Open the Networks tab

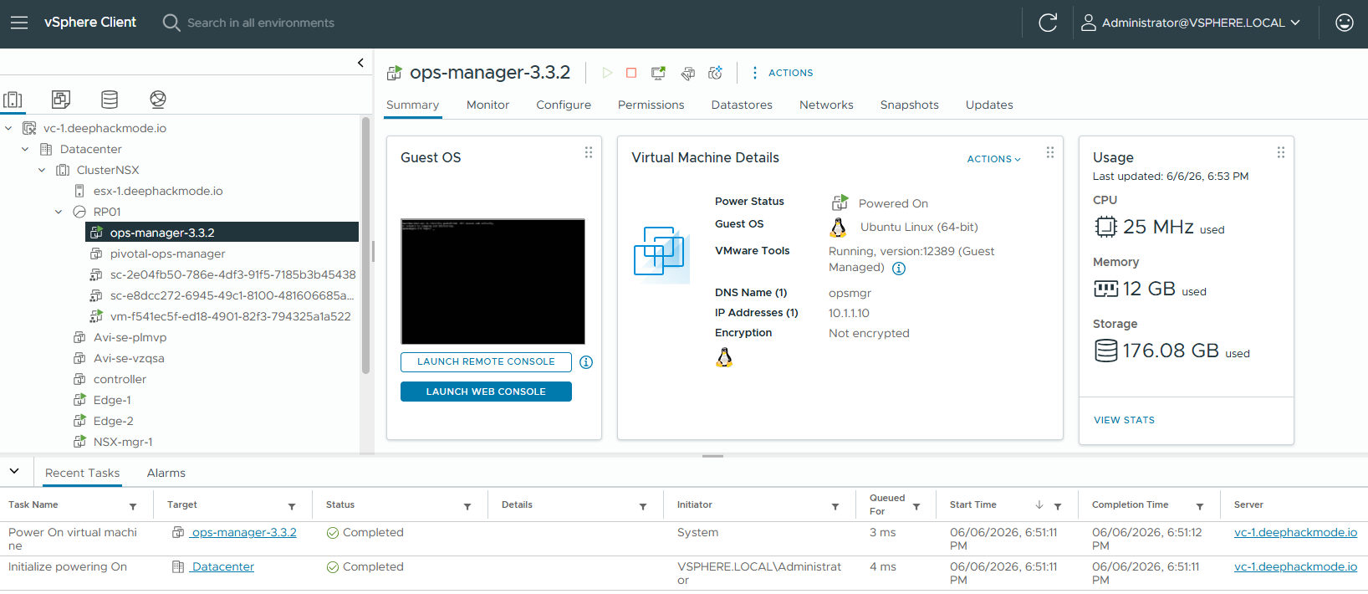tap(826, 105)
